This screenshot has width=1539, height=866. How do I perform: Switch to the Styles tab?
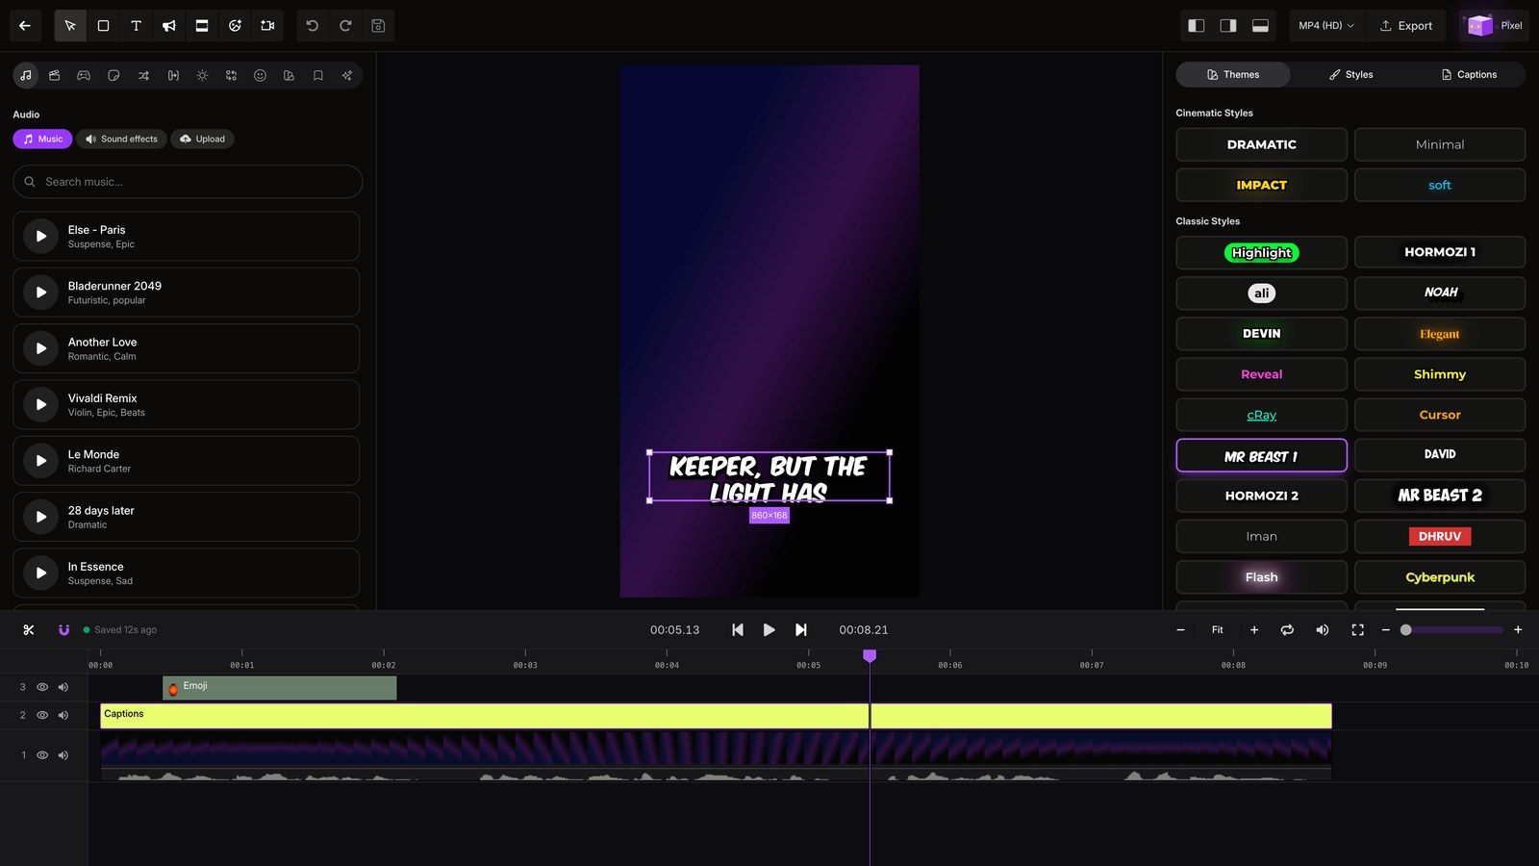tap(1350, 75)
